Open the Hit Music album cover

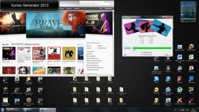click(x=39, y=53)
